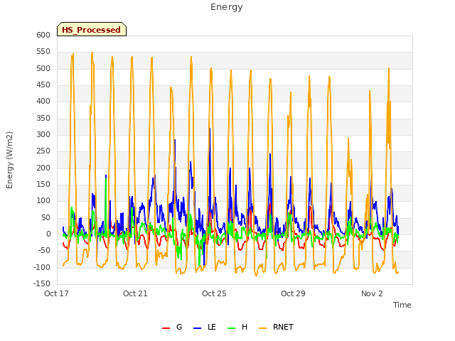Click the 500 y-axis tick label

click(43, 68)
